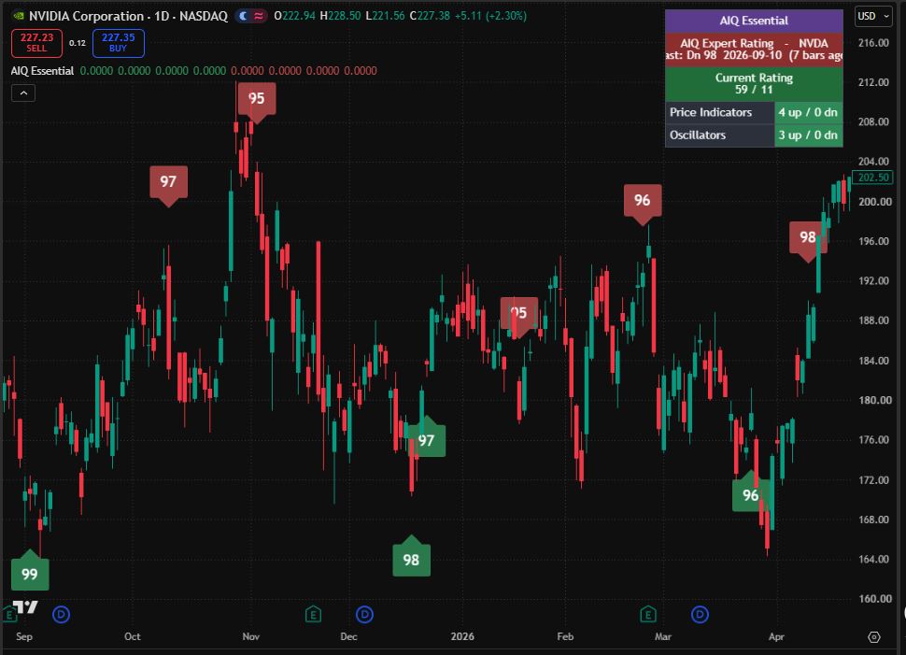
Task: Click the +5.11 (+2.30%) change value
Action: point(490,16)
